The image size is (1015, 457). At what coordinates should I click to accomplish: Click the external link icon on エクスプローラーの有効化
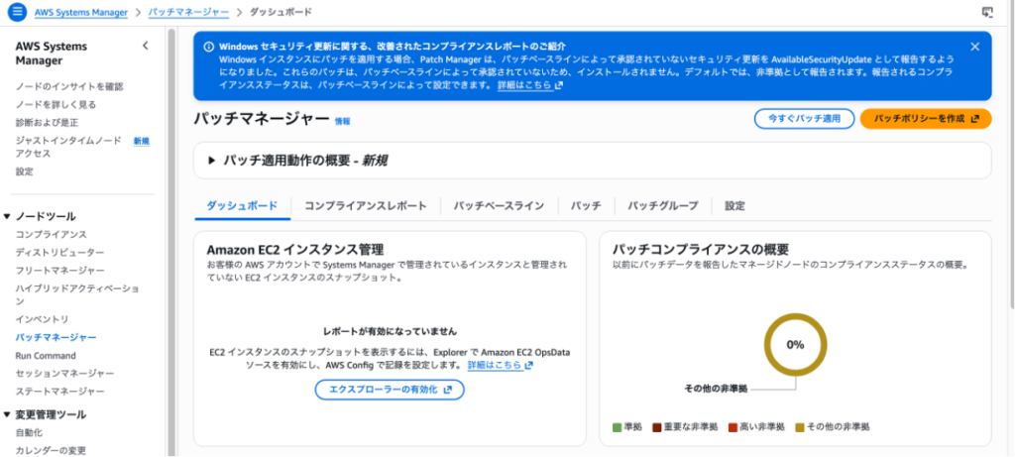tap(448, 390)
